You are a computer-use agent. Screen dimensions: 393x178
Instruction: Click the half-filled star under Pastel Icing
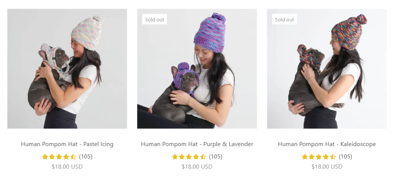73,157
